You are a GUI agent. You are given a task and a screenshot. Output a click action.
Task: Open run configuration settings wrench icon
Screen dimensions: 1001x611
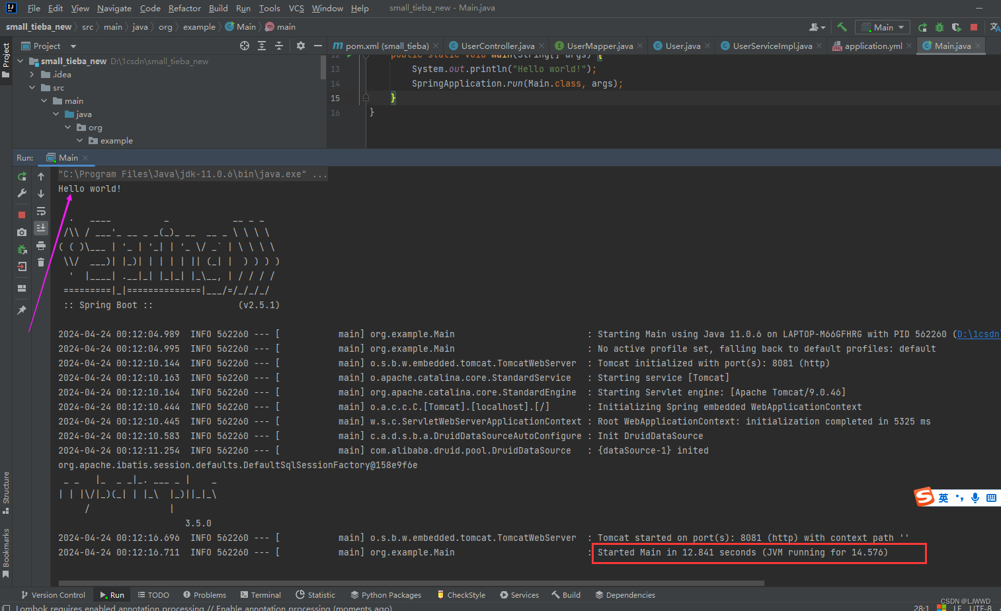22,193
